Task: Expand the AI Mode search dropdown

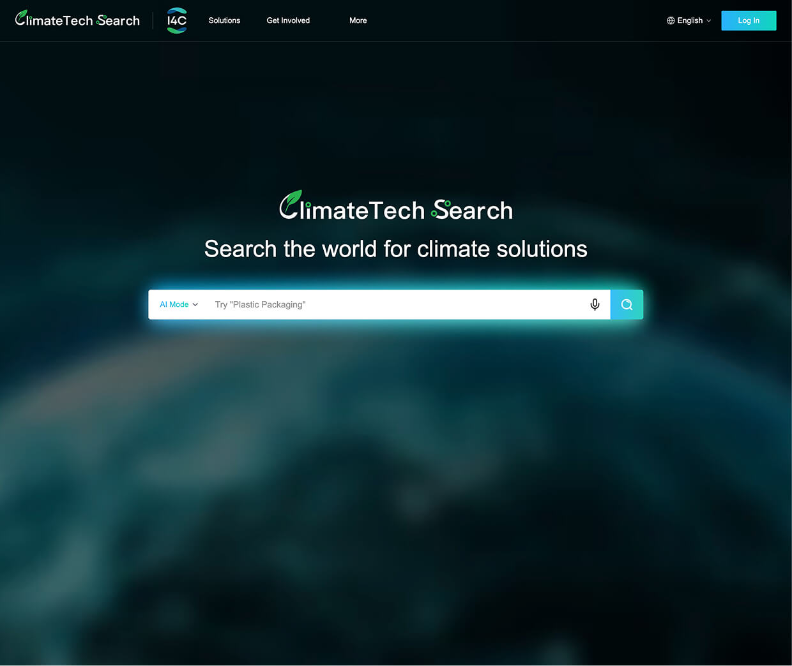Action: point(179,304)
